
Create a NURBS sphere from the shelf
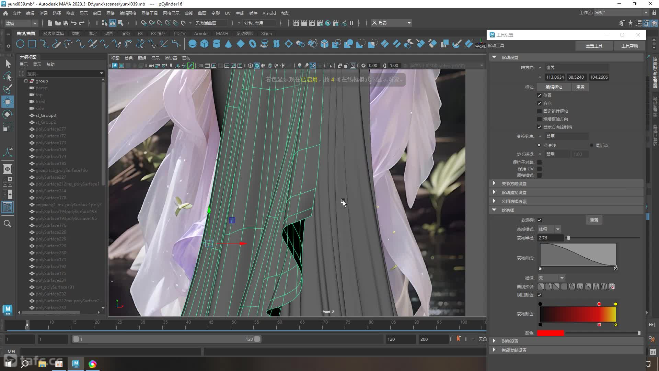click(193, 44)
